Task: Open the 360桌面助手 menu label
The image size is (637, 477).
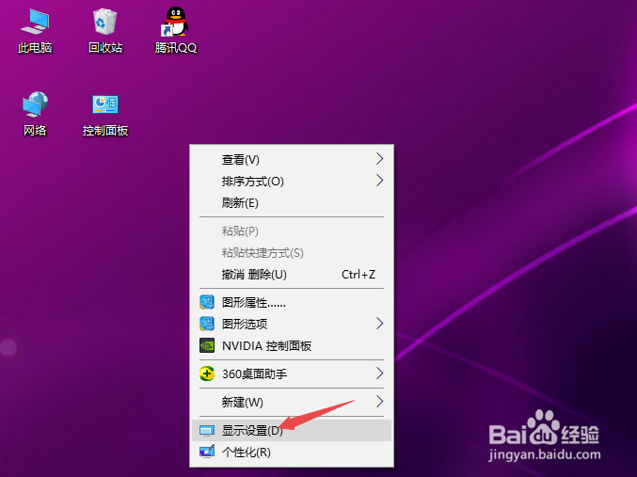Action: (254, 374)
